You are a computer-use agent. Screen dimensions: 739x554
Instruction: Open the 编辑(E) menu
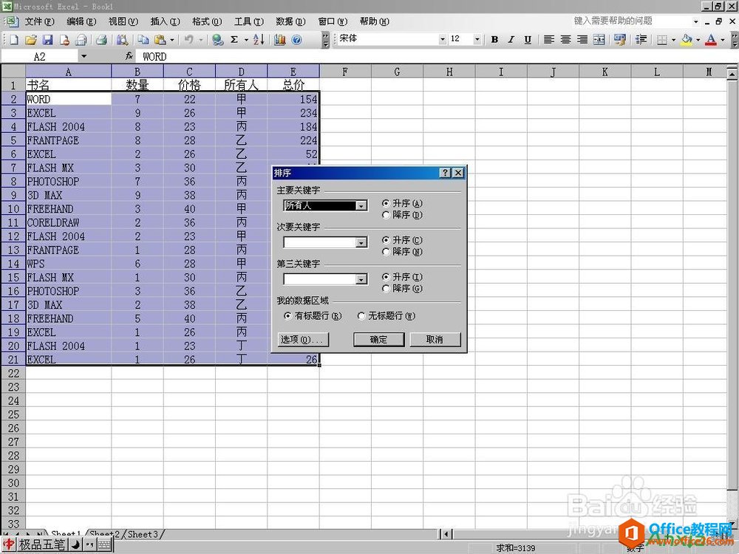pos(81,21)
